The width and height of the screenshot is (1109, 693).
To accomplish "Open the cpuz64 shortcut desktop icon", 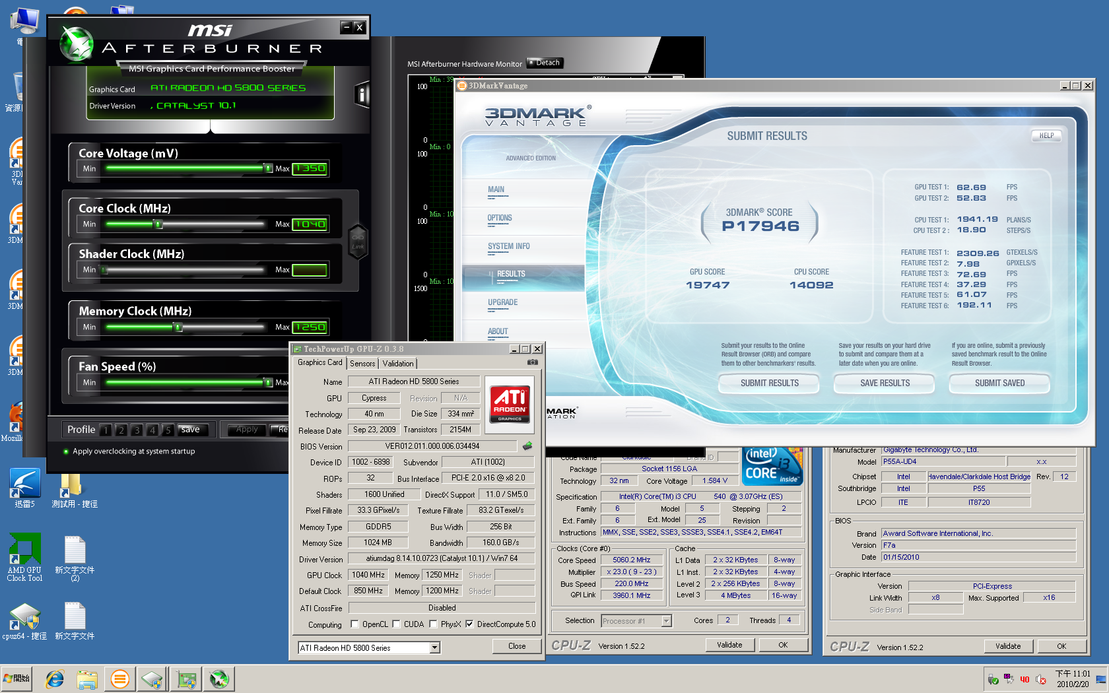I will click(25, 621).
